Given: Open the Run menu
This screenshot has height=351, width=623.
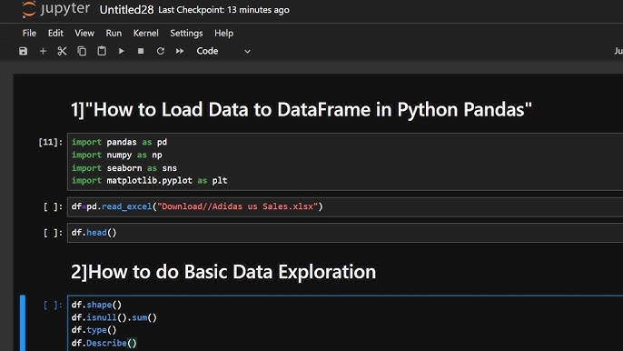Looking at the screenshot, I should tap(114, 33).
